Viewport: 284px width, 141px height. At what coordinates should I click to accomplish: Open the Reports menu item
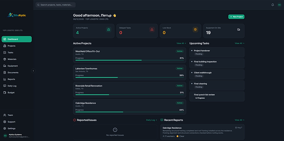coord(17,79)
